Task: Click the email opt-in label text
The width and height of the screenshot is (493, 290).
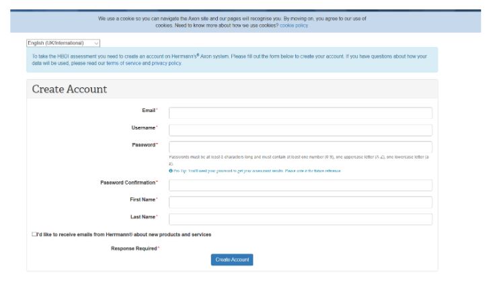Action: pos(124,234)
